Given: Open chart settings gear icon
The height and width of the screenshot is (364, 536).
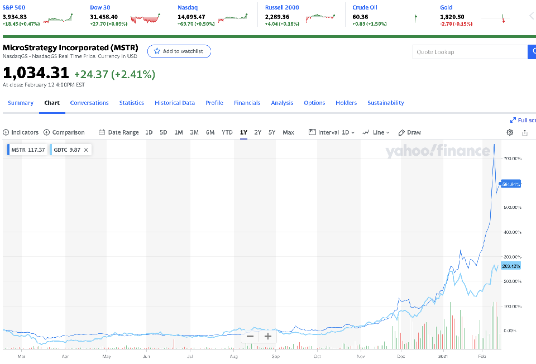Looking at the screenshot, I should click(x=510, y=132).
